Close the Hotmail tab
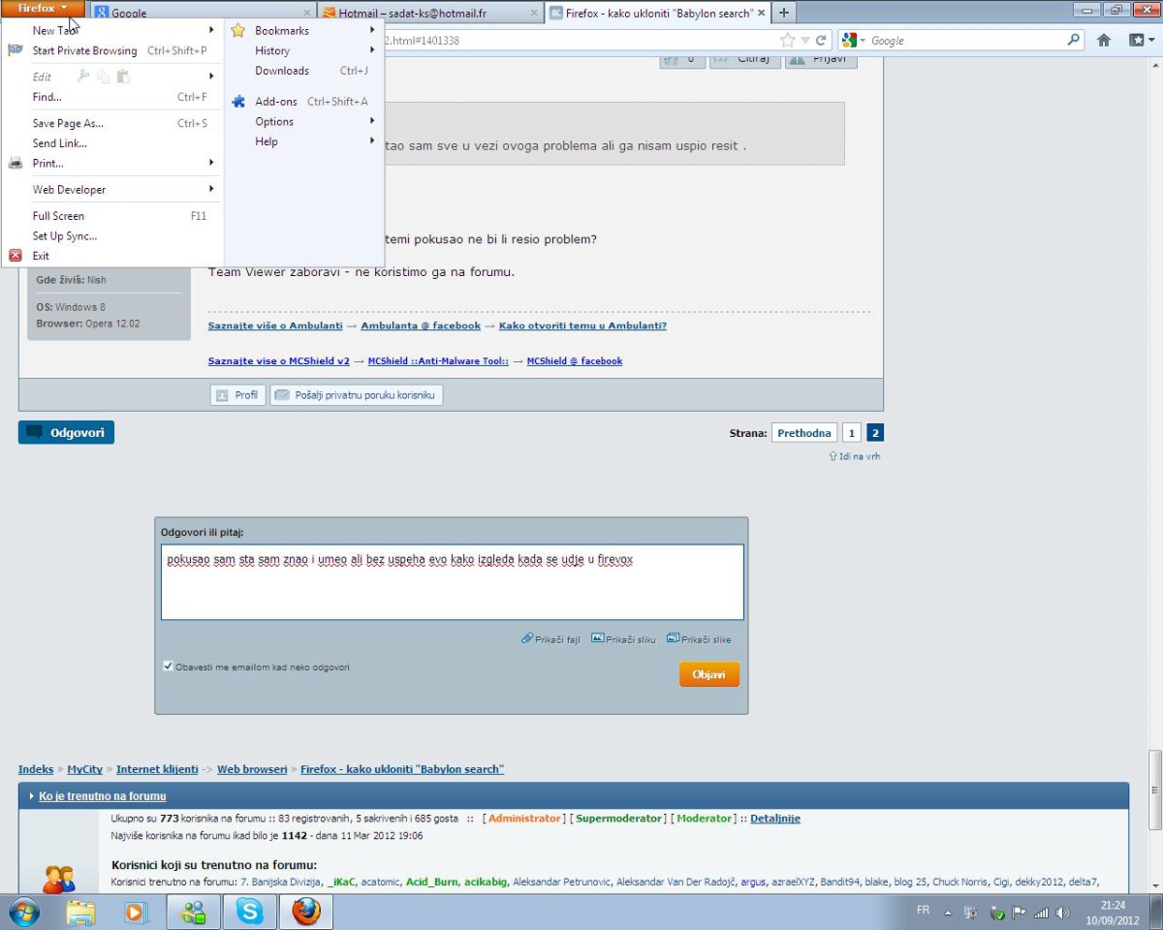 [533, 14]
